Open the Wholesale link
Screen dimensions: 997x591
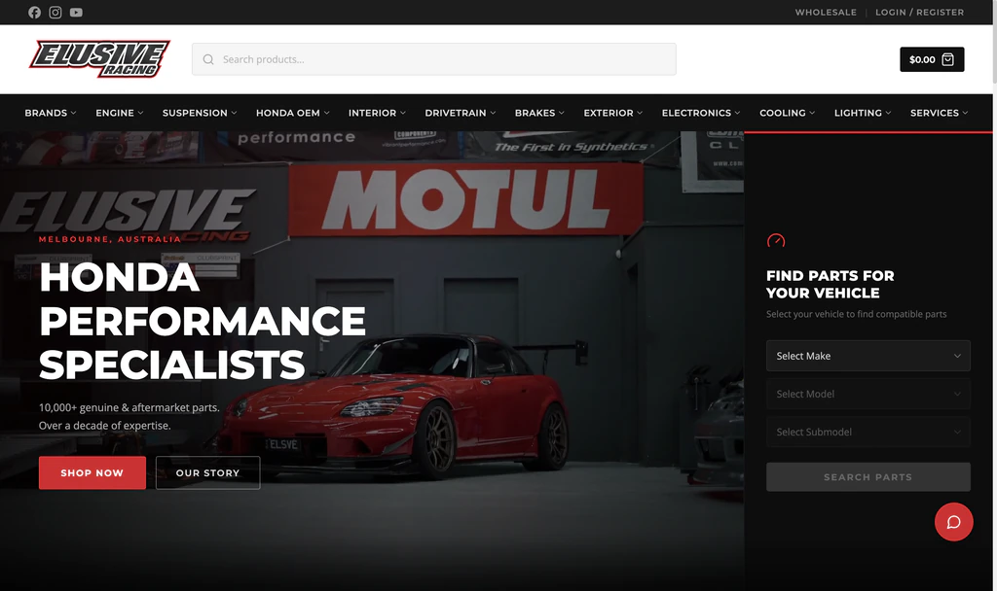click(x=826, y=12)
